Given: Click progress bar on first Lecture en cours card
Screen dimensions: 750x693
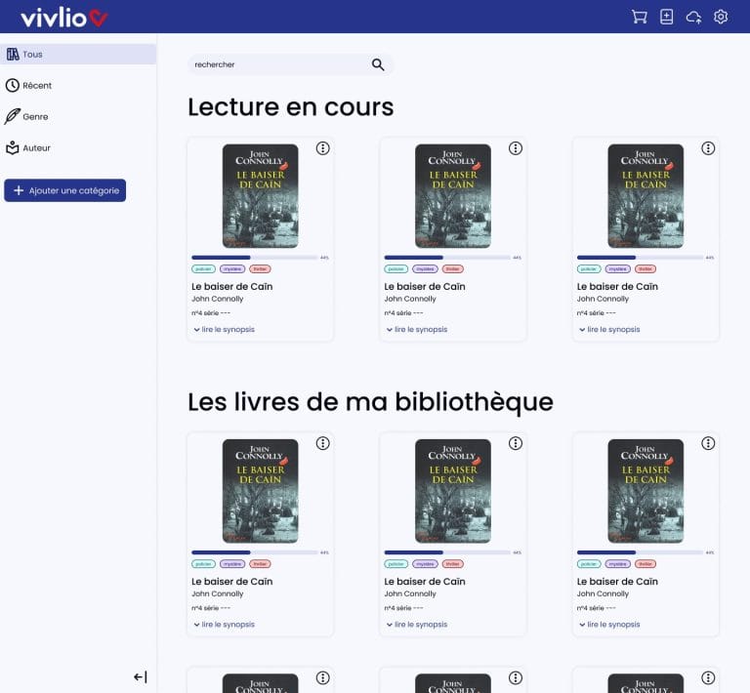Looking at the screenshot, I should 255,258.
